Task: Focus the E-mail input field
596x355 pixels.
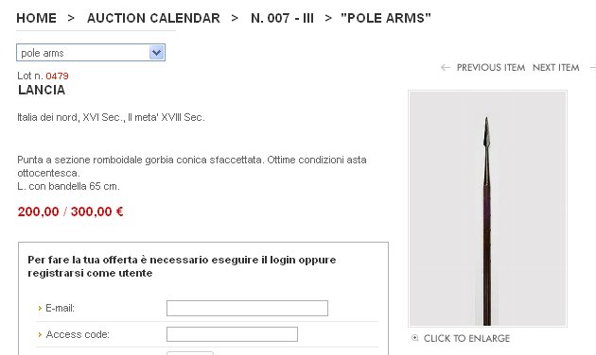Action: [247, 309]
